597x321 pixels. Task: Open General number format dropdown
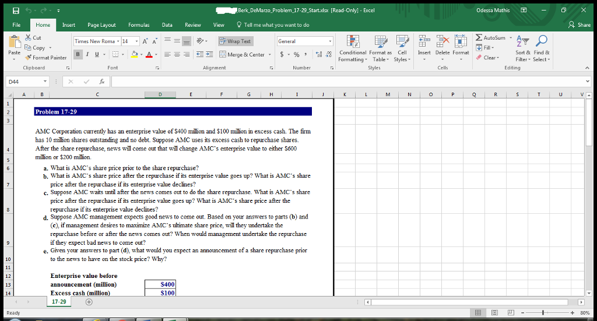click(330, 41)
